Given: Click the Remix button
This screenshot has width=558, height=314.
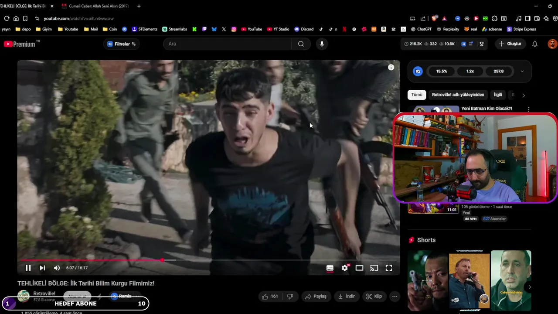Looking at the screenshot, I should (x=122, y=296).
